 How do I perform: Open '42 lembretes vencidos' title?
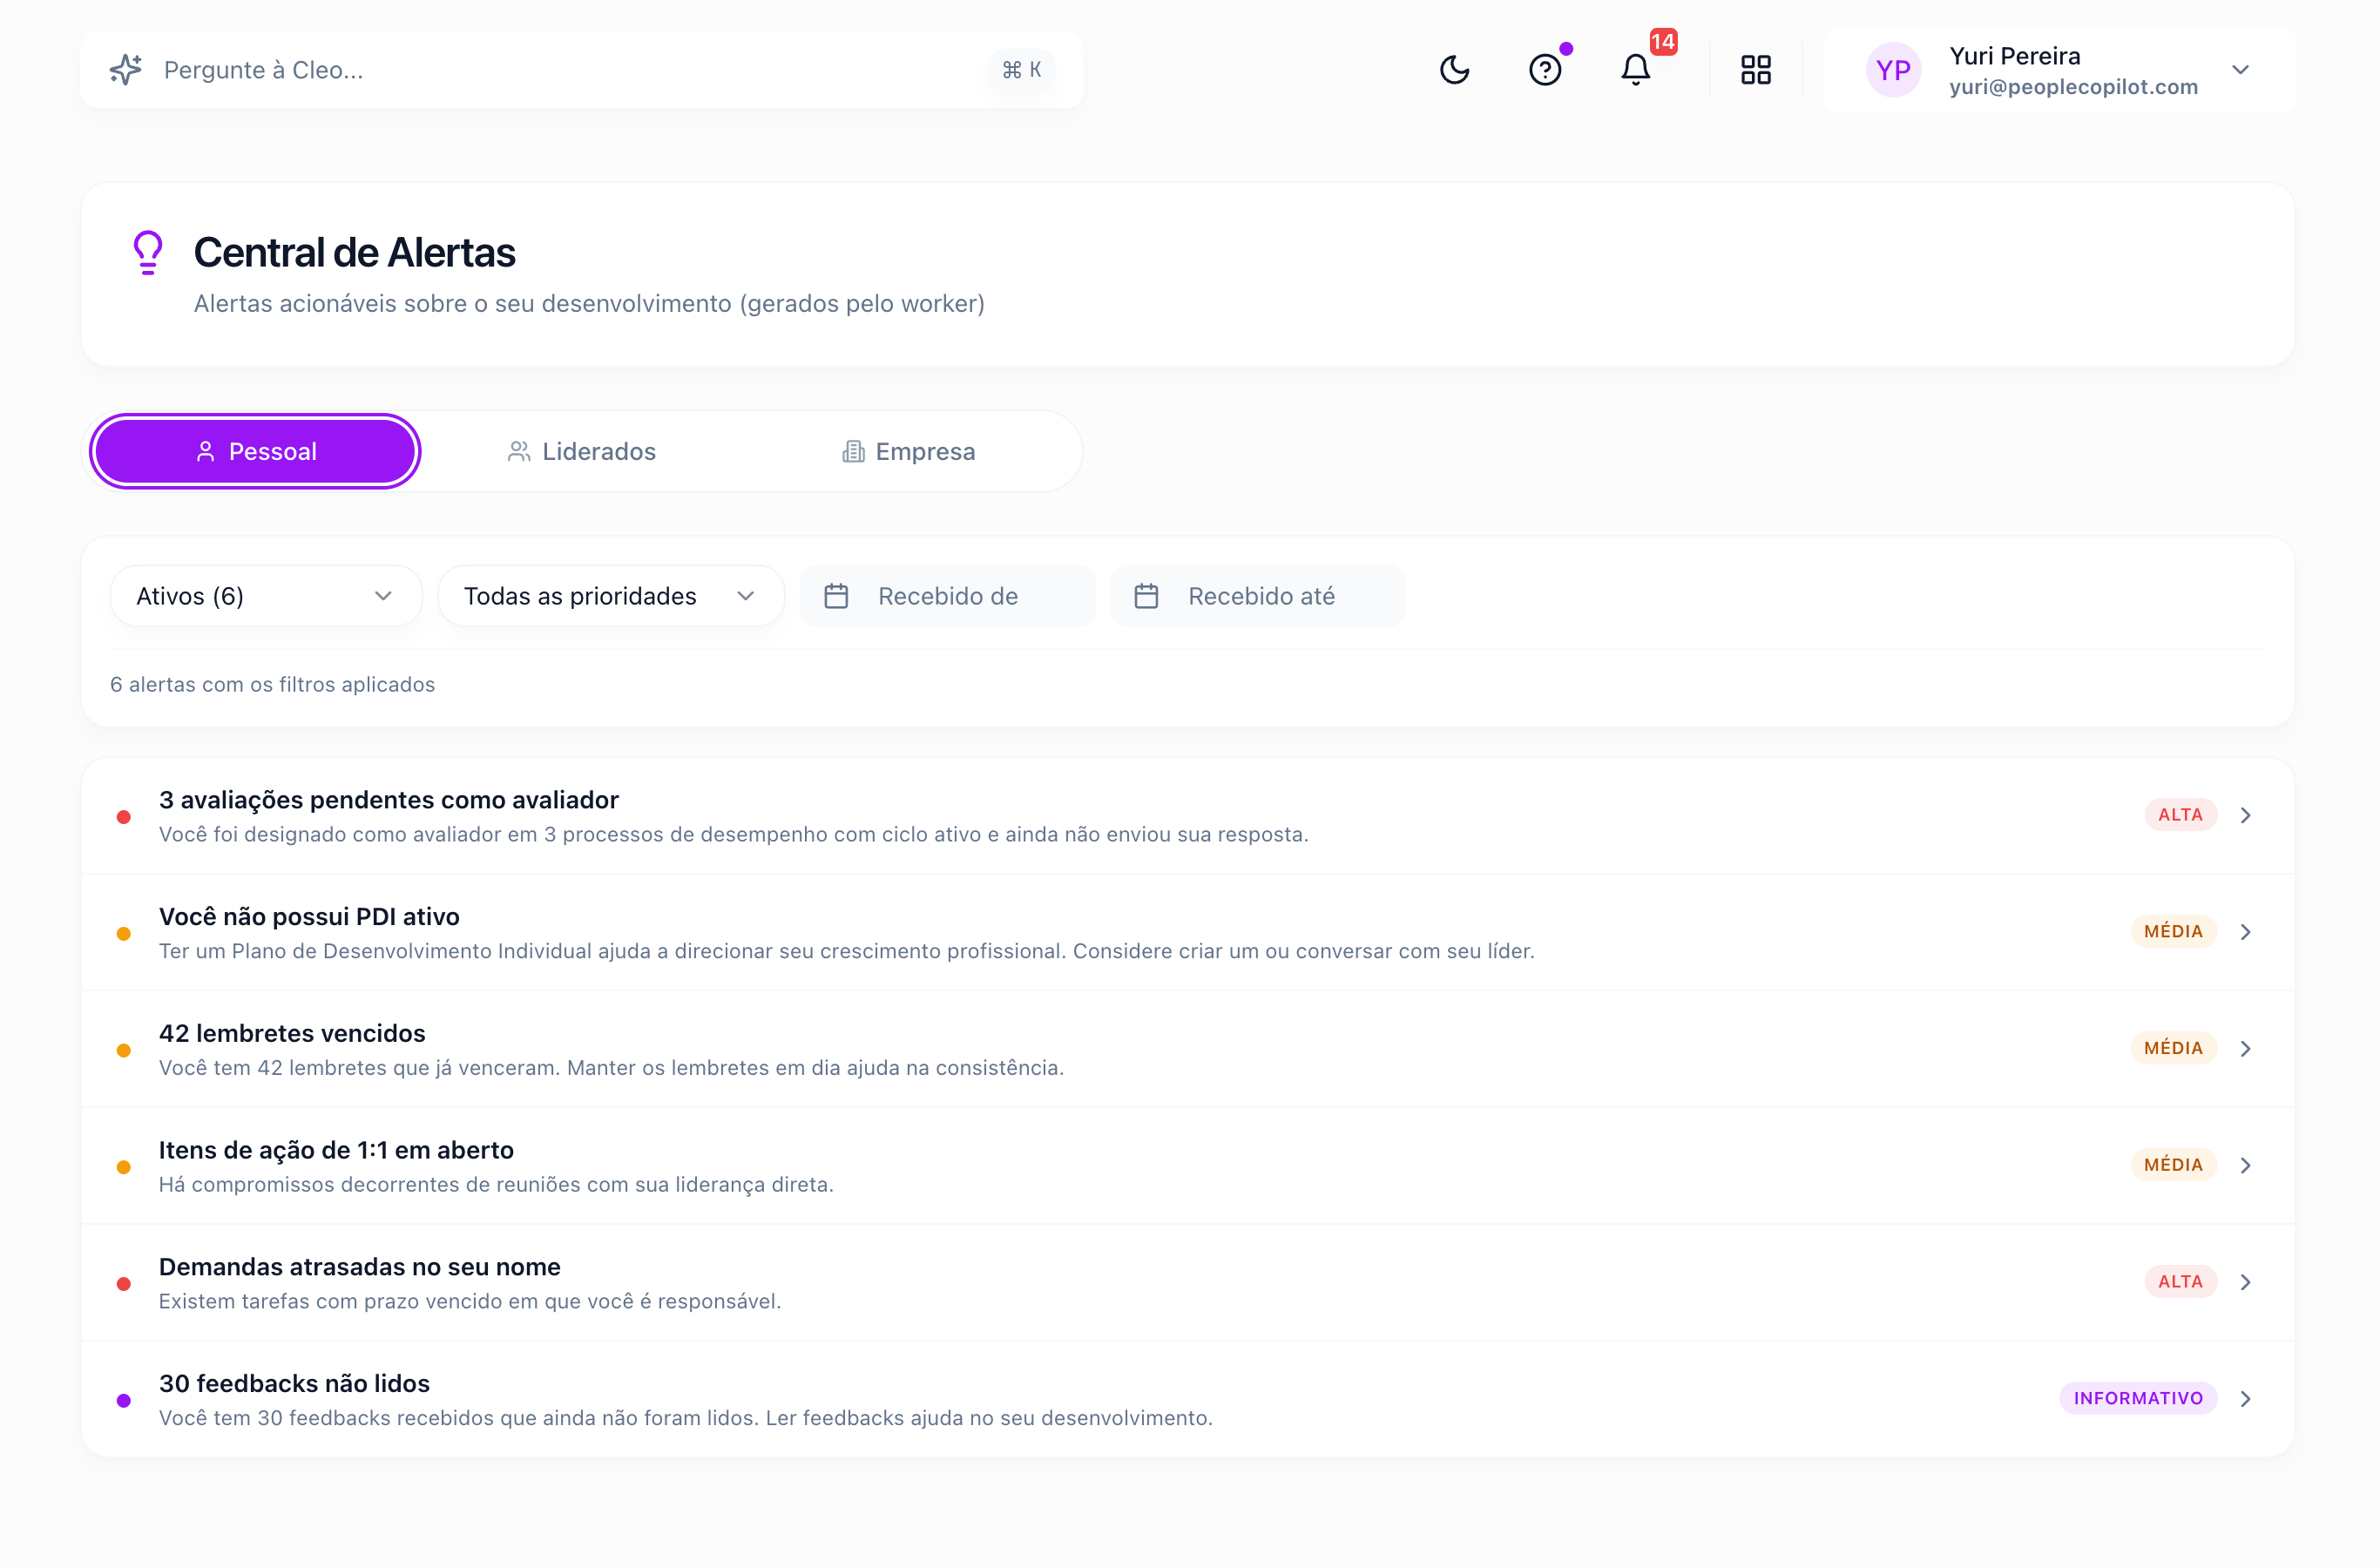coord(292,1033)
